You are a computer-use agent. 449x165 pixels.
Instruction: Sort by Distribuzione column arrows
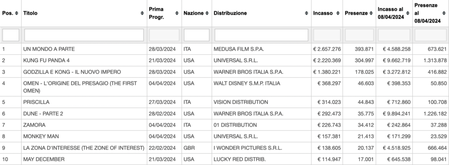(306, 13)
